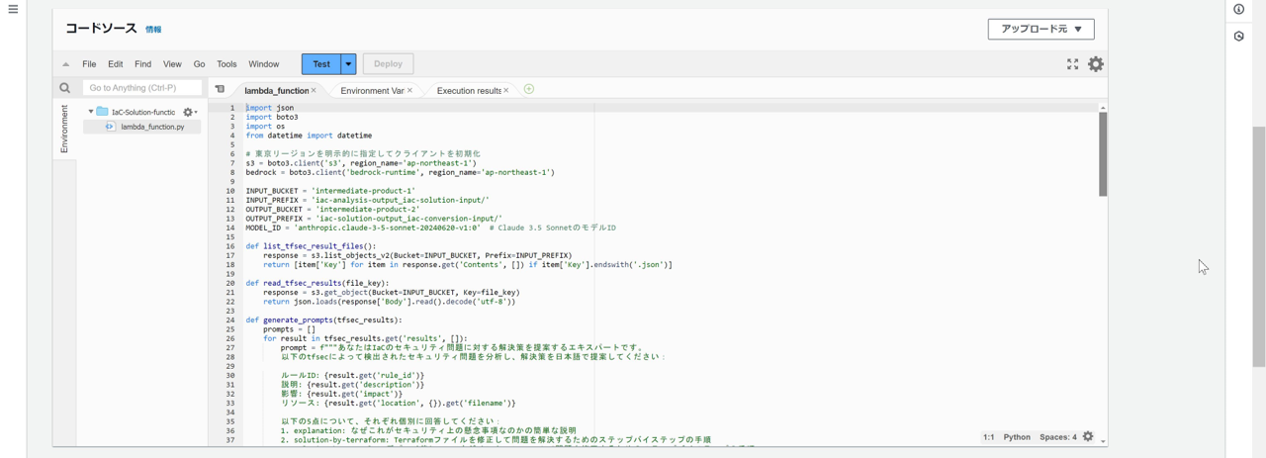This screenshot has width=1266, height=458.
Task: Open the hamburger navigation menu
Action: click(13, 10)
